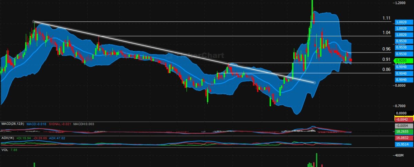Click the VOL indicator label
The height and width of the screenshot is (167, 414).
pos(5,150)
